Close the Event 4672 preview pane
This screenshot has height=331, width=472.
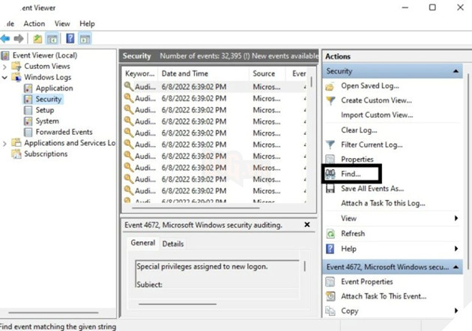306,225
